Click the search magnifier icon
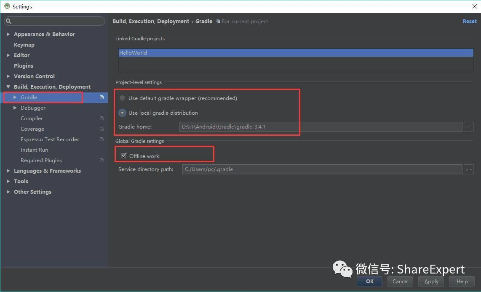The height and width of the screenshot is (292, 481). pos(8,21)
